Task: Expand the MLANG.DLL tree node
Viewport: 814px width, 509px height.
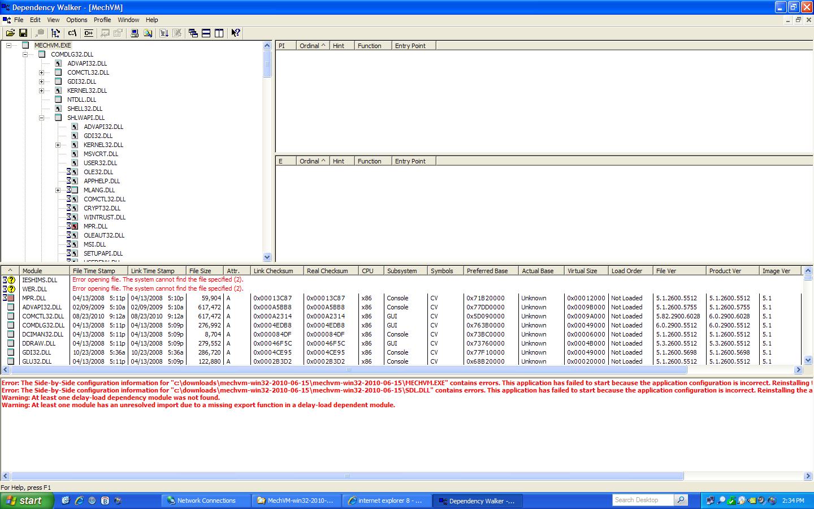Action: [58, 190]
